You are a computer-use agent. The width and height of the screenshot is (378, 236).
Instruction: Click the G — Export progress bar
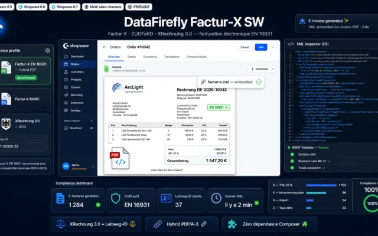coord(309,201)
